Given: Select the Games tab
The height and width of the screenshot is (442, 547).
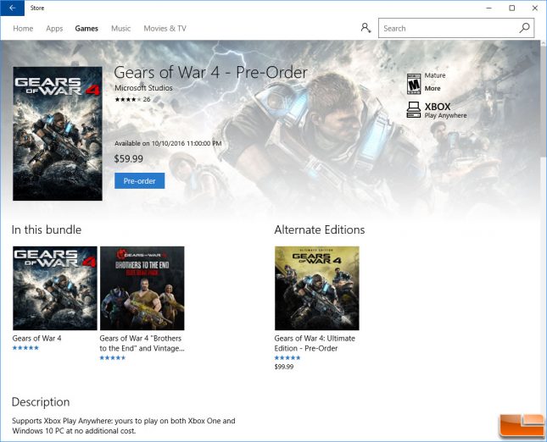Looking at the screenshot, I should [87, 29].
